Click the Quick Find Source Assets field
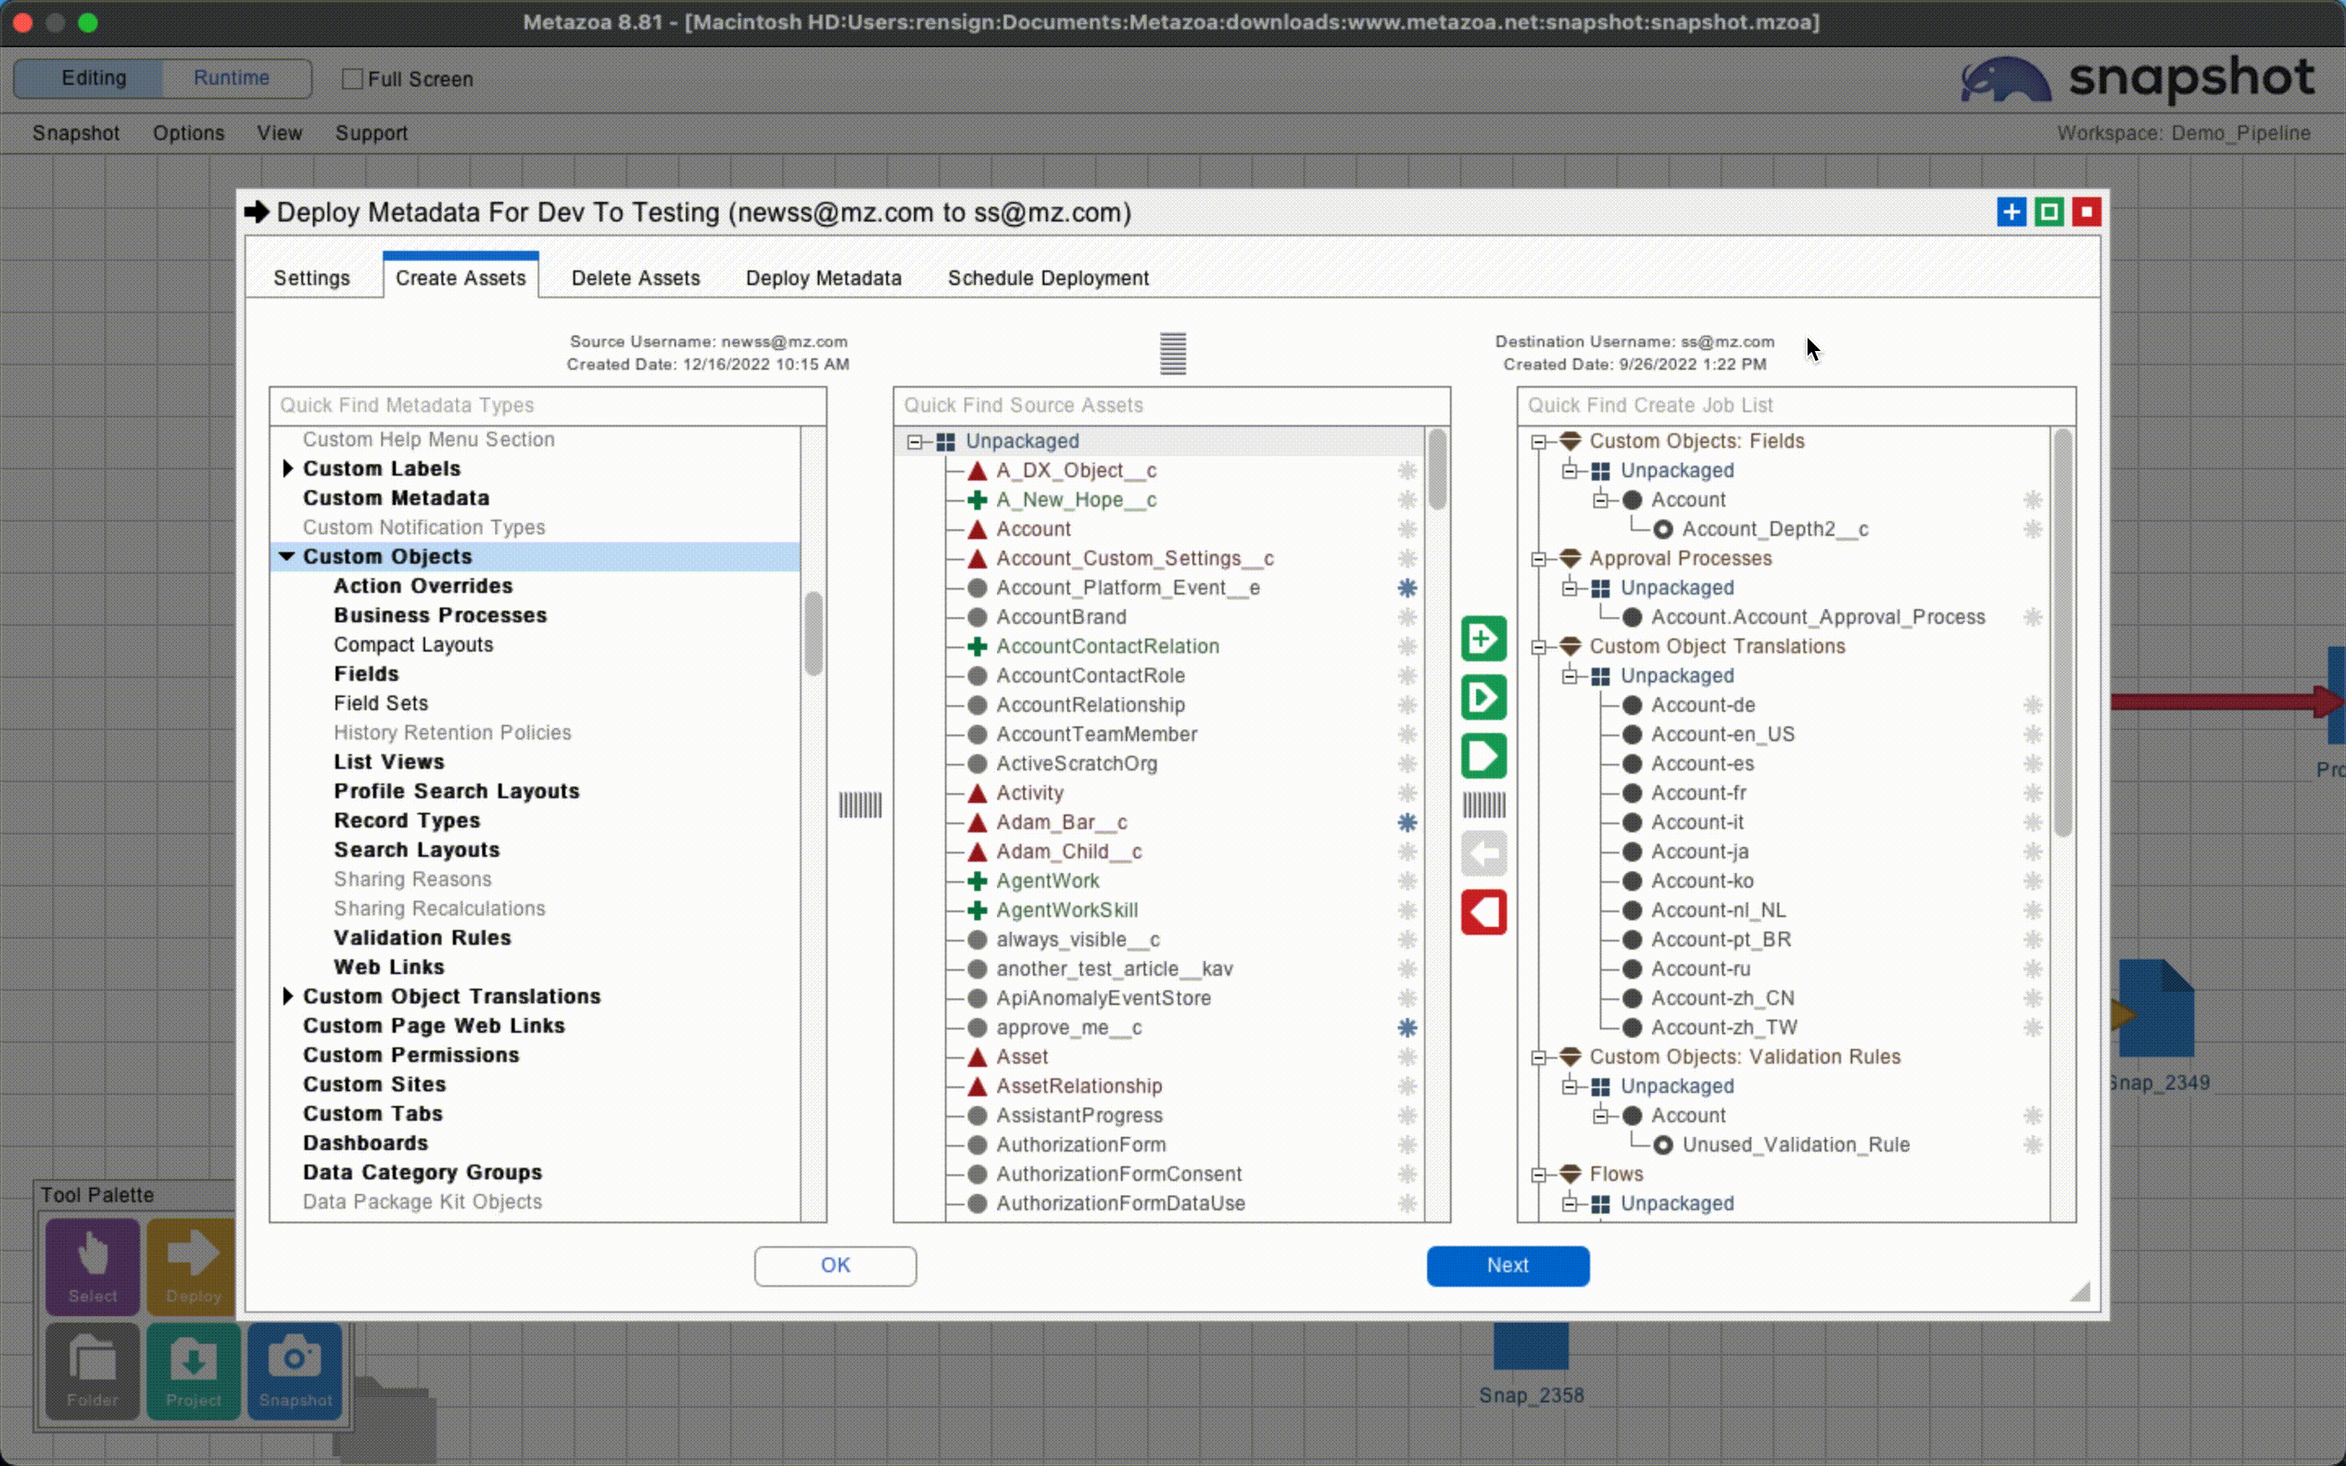 pyautogui.click(x=1170, y=406)
